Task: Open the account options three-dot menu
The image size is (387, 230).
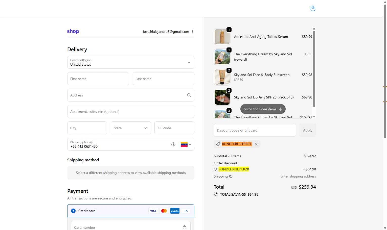Action: [x=193, y=32]
